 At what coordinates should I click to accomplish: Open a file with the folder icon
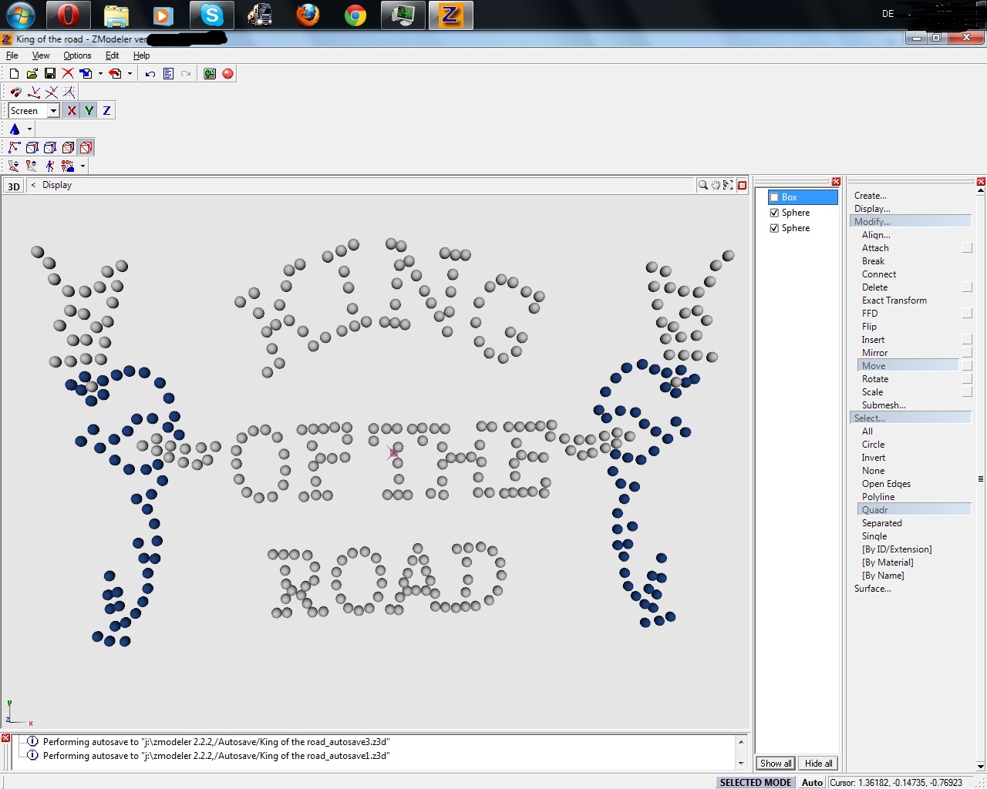(32, 74)
